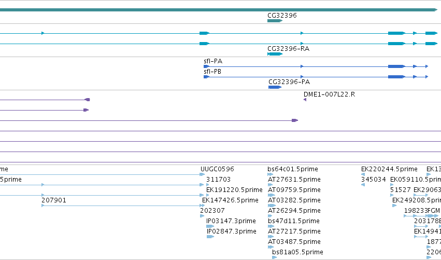Click the CG32396 gene label
441x260 pixels.
(x=282, y=16)
